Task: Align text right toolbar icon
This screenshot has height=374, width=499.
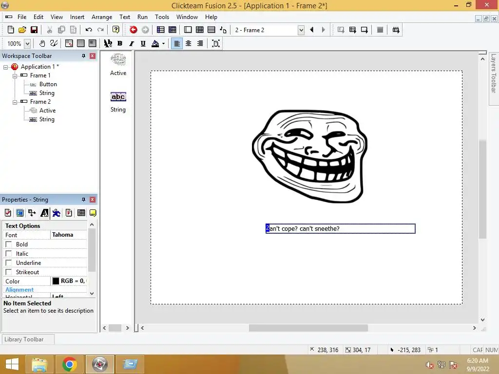Action: pos(200,43)
